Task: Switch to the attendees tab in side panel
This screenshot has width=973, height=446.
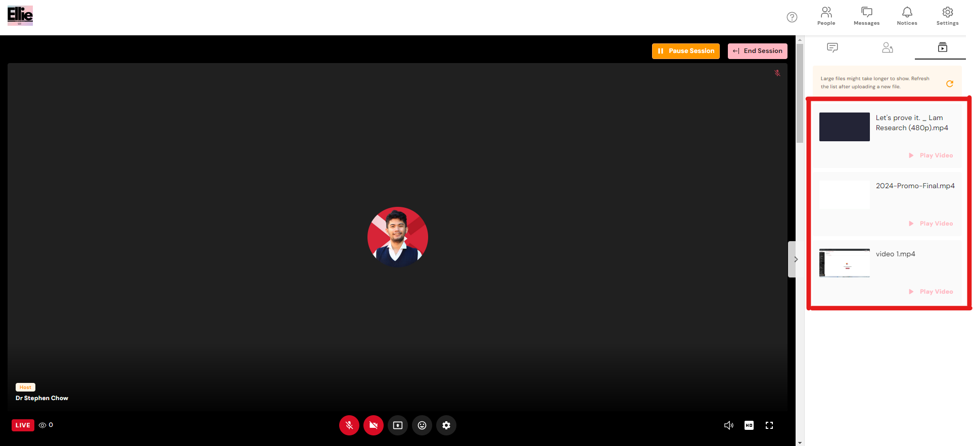Action: pyautogui.click(x=888, y=47)
